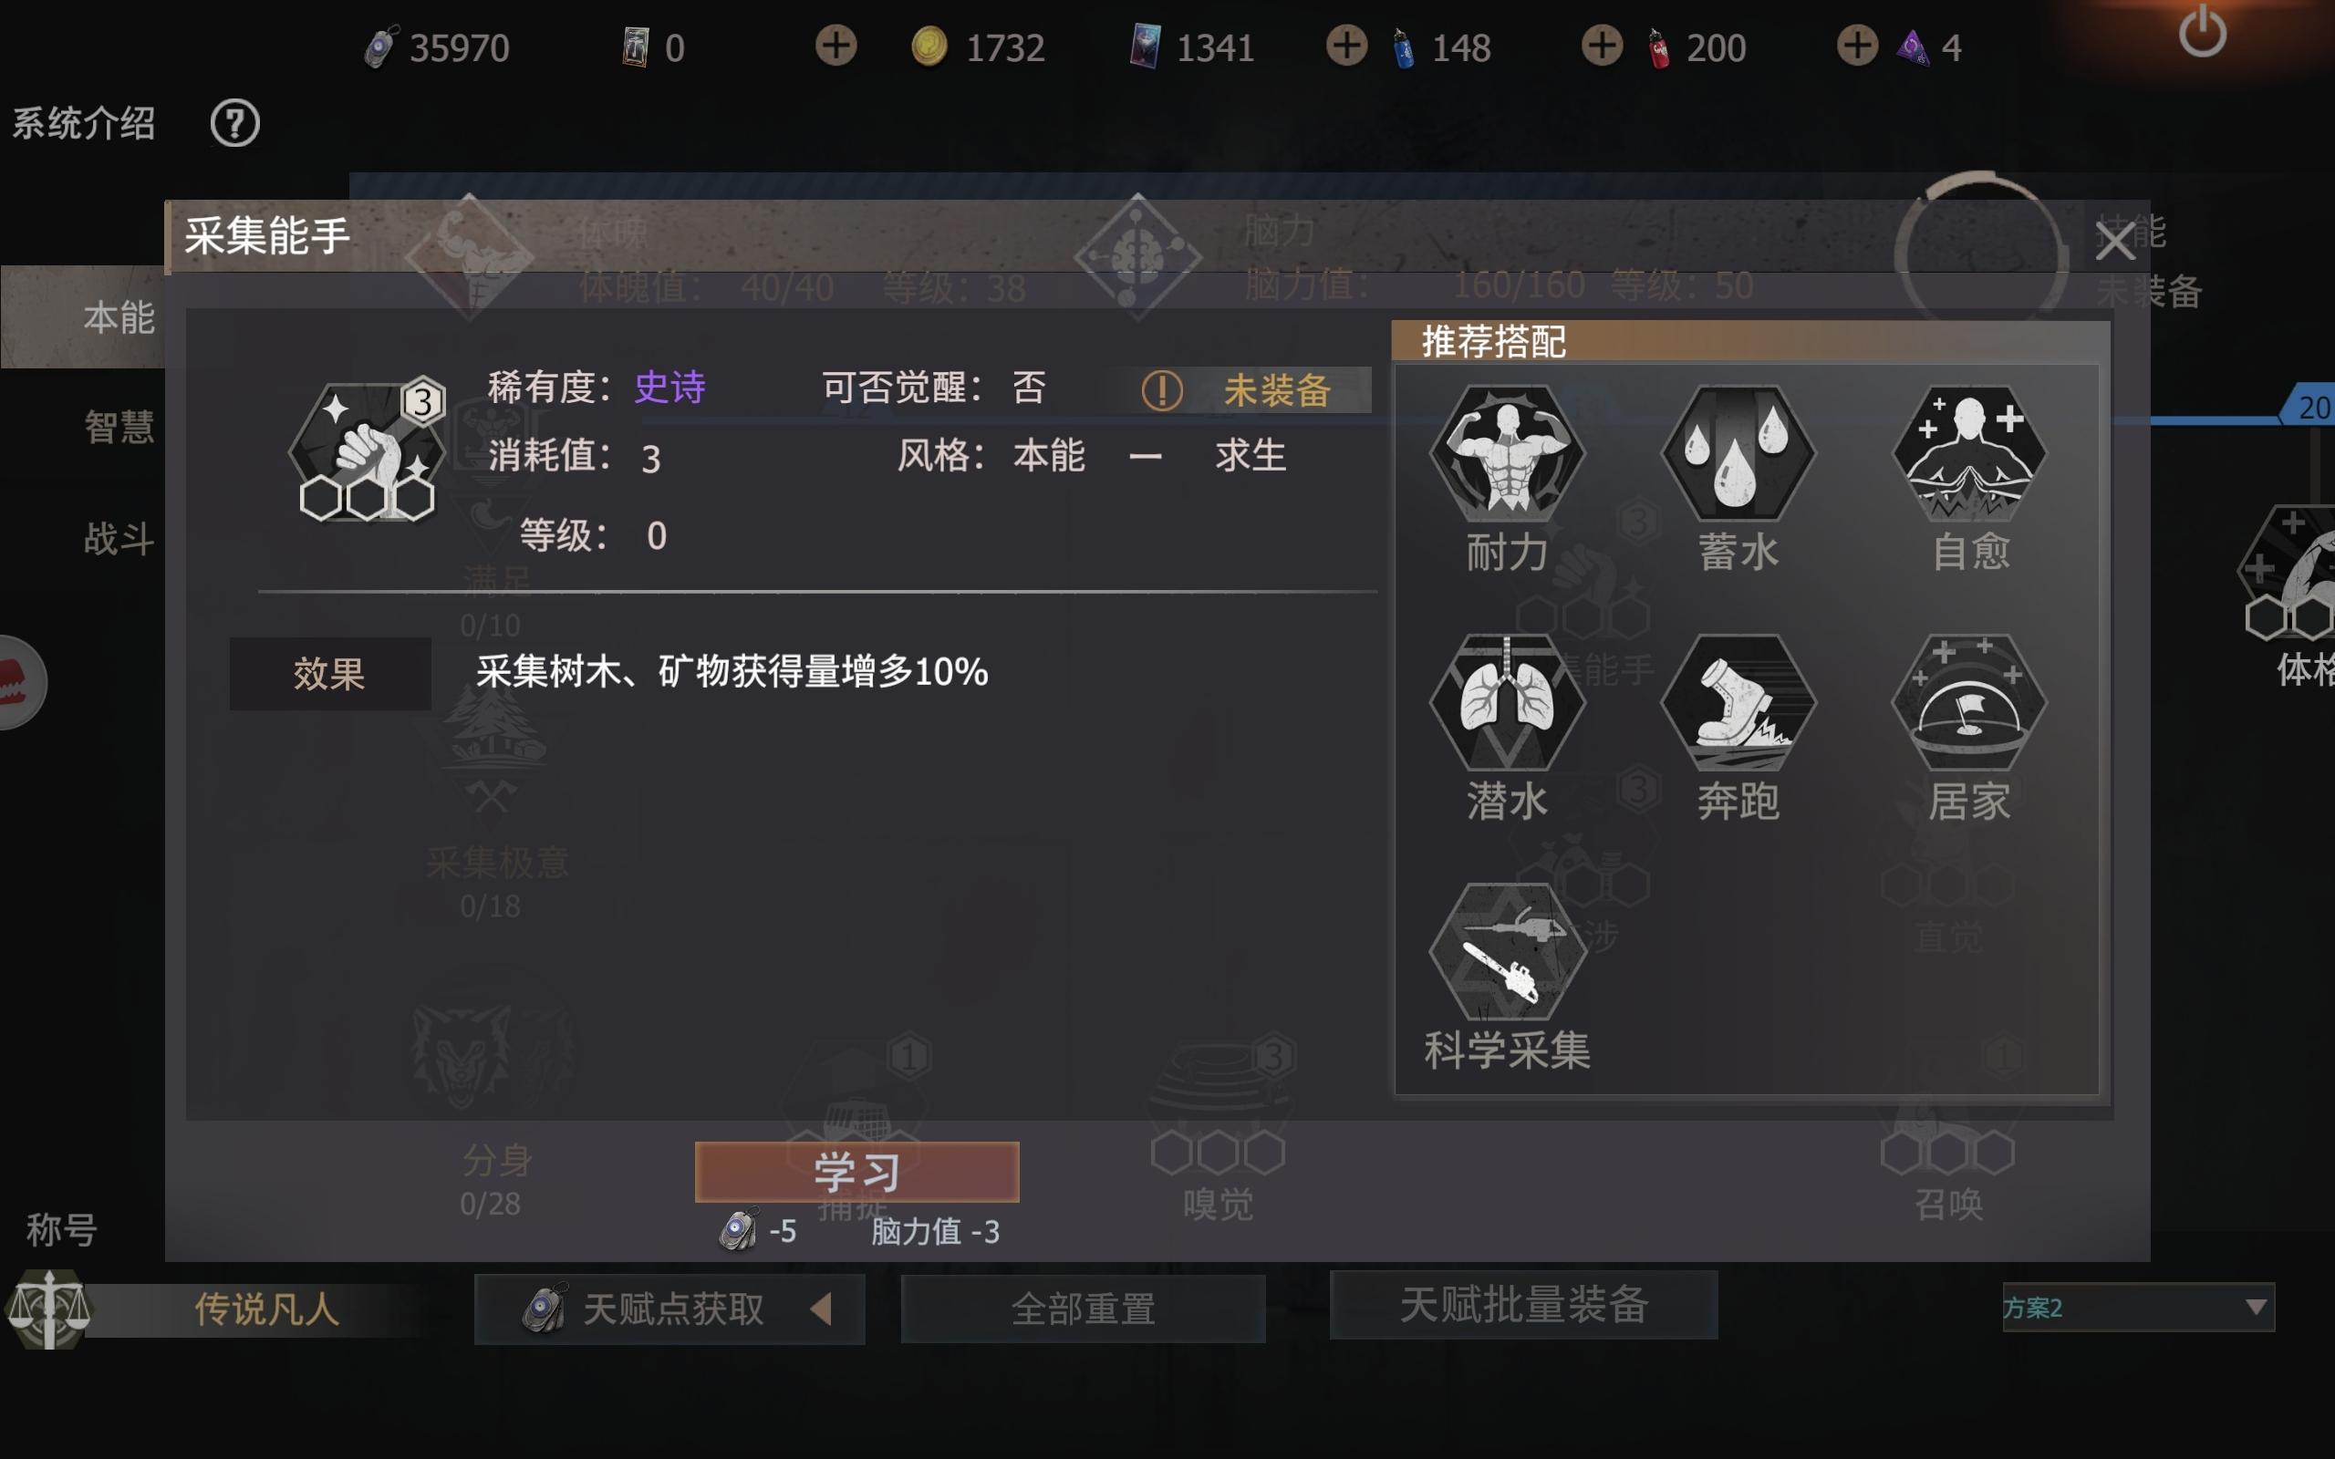The image size is (2335, 1459).
Task: Open the 自愈 self-heal talent icon
Action: (1969, 451)
